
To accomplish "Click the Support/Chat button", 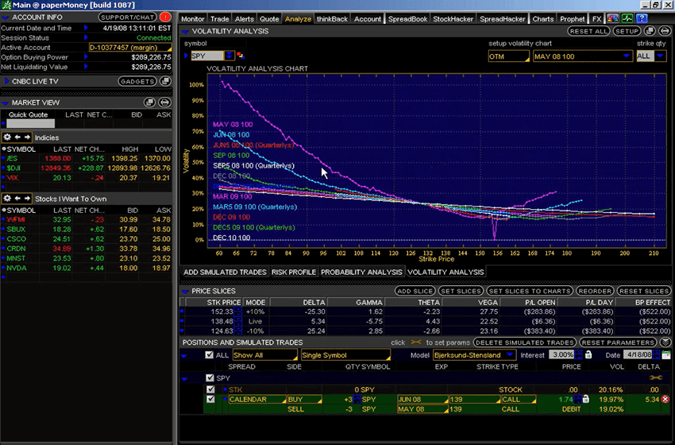I will coord(127,17).
